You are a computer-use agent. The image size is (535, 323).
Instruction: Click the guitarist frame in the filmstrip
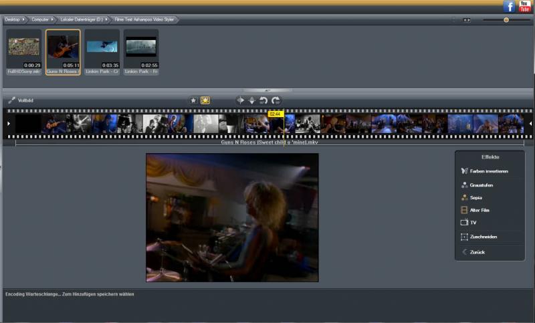[x=53, y=124]
